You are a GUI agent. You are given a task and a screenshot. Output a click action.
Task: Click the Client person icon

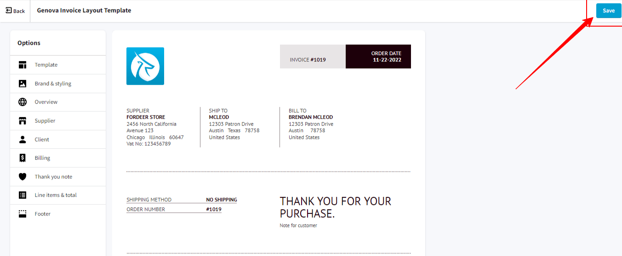pyautogui.click(x=23, y=139)
